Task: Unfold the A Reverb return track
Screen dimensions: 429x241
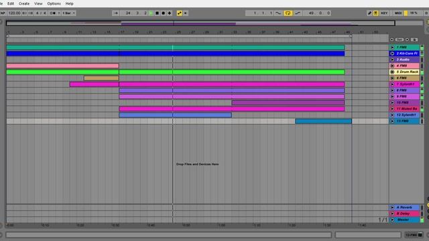Action: coord(392,208)
